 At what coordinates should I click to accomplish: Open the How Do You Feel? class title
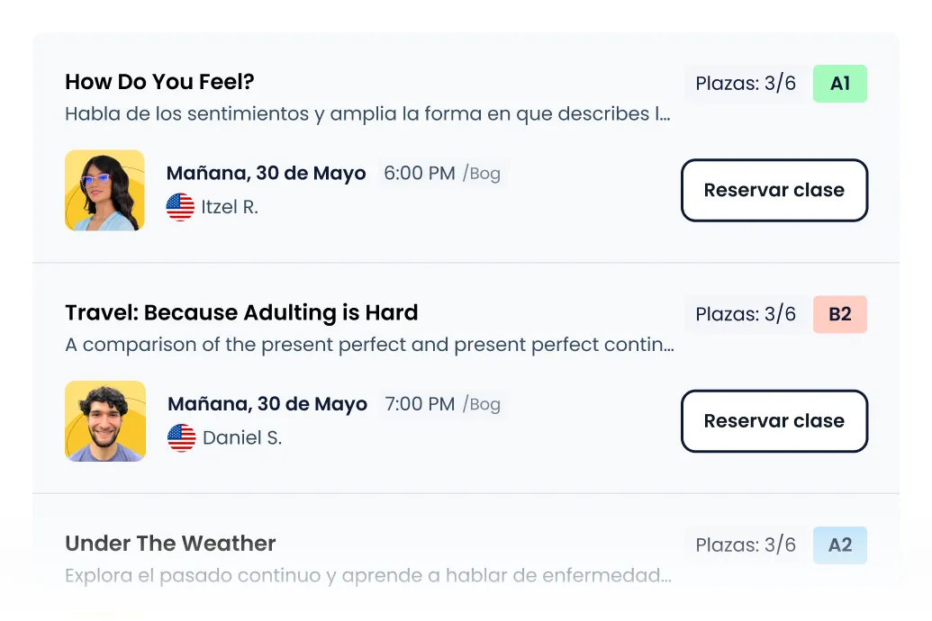coord(160,82)
